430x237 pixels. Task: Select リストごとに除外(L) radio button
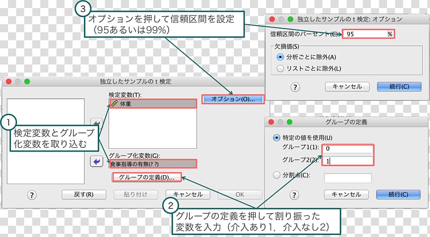(x=279, y=68)
